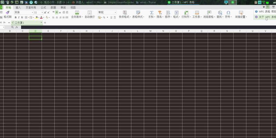Image resolution: width=276 pixels, height=138 pixels.
Task: Click the red font color A icon
Action: click(x=41, y=18)
